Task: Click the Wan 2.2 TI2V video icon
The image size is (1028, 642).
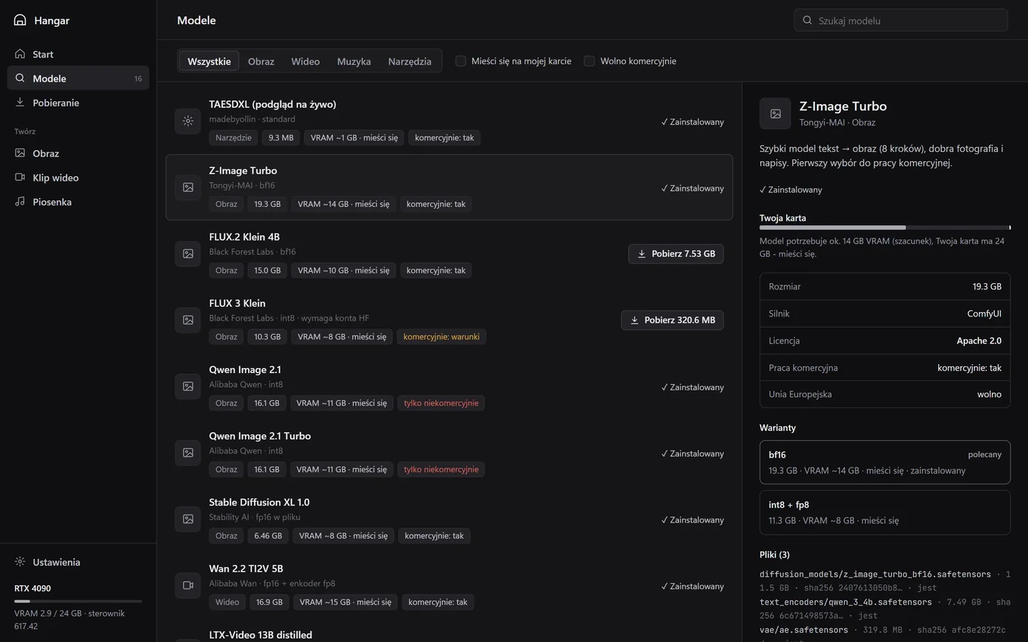Action: (188, 585)
